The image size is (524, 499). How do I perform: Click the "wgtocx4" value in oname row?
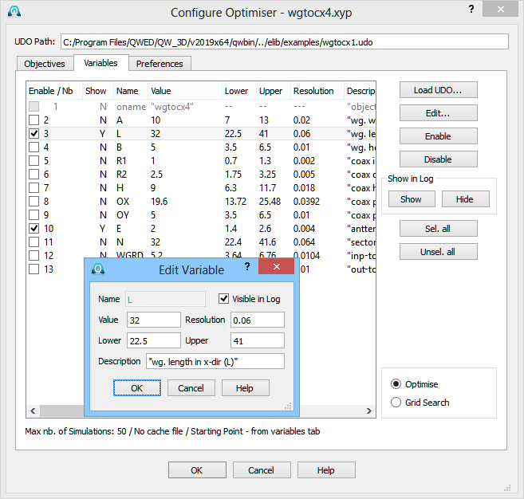(x=172, y=107)
